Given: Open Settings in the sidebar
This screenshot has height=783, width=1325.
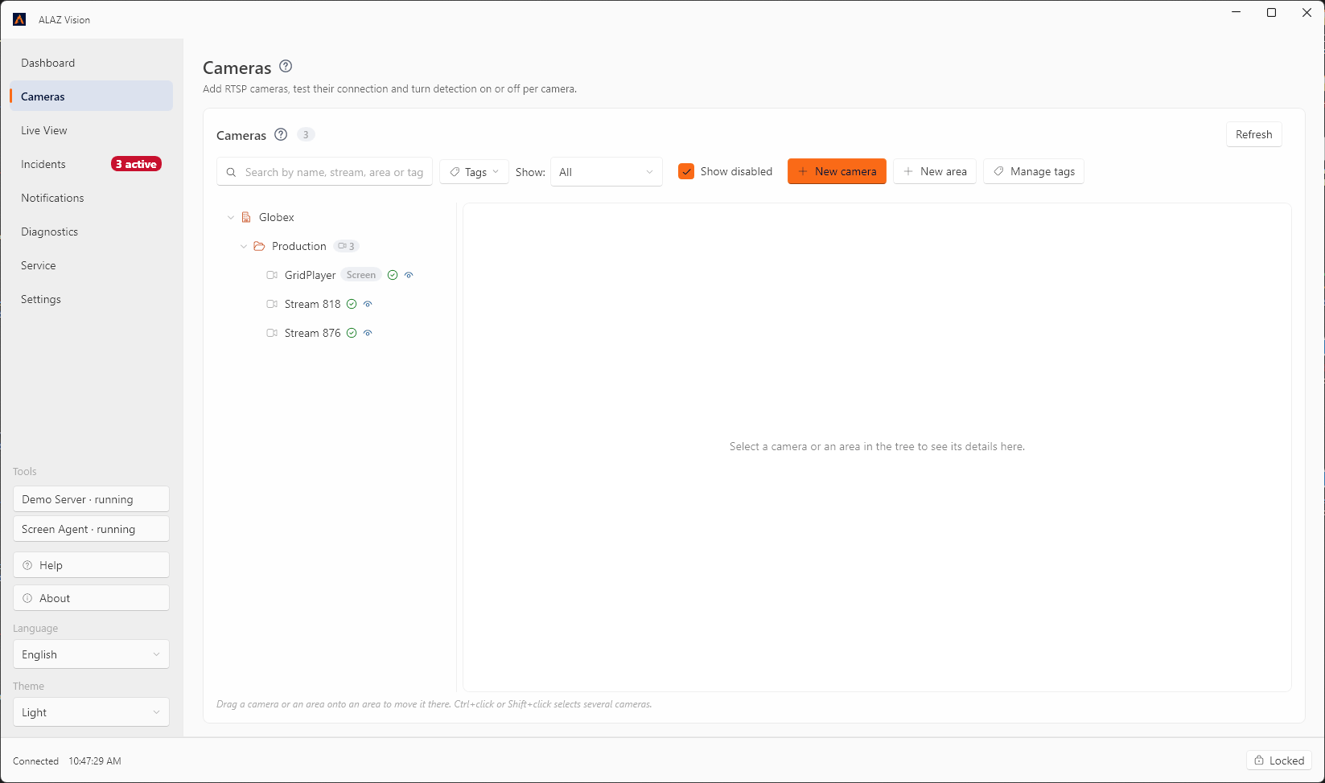Looking at the screenshot, I should 91,299.
